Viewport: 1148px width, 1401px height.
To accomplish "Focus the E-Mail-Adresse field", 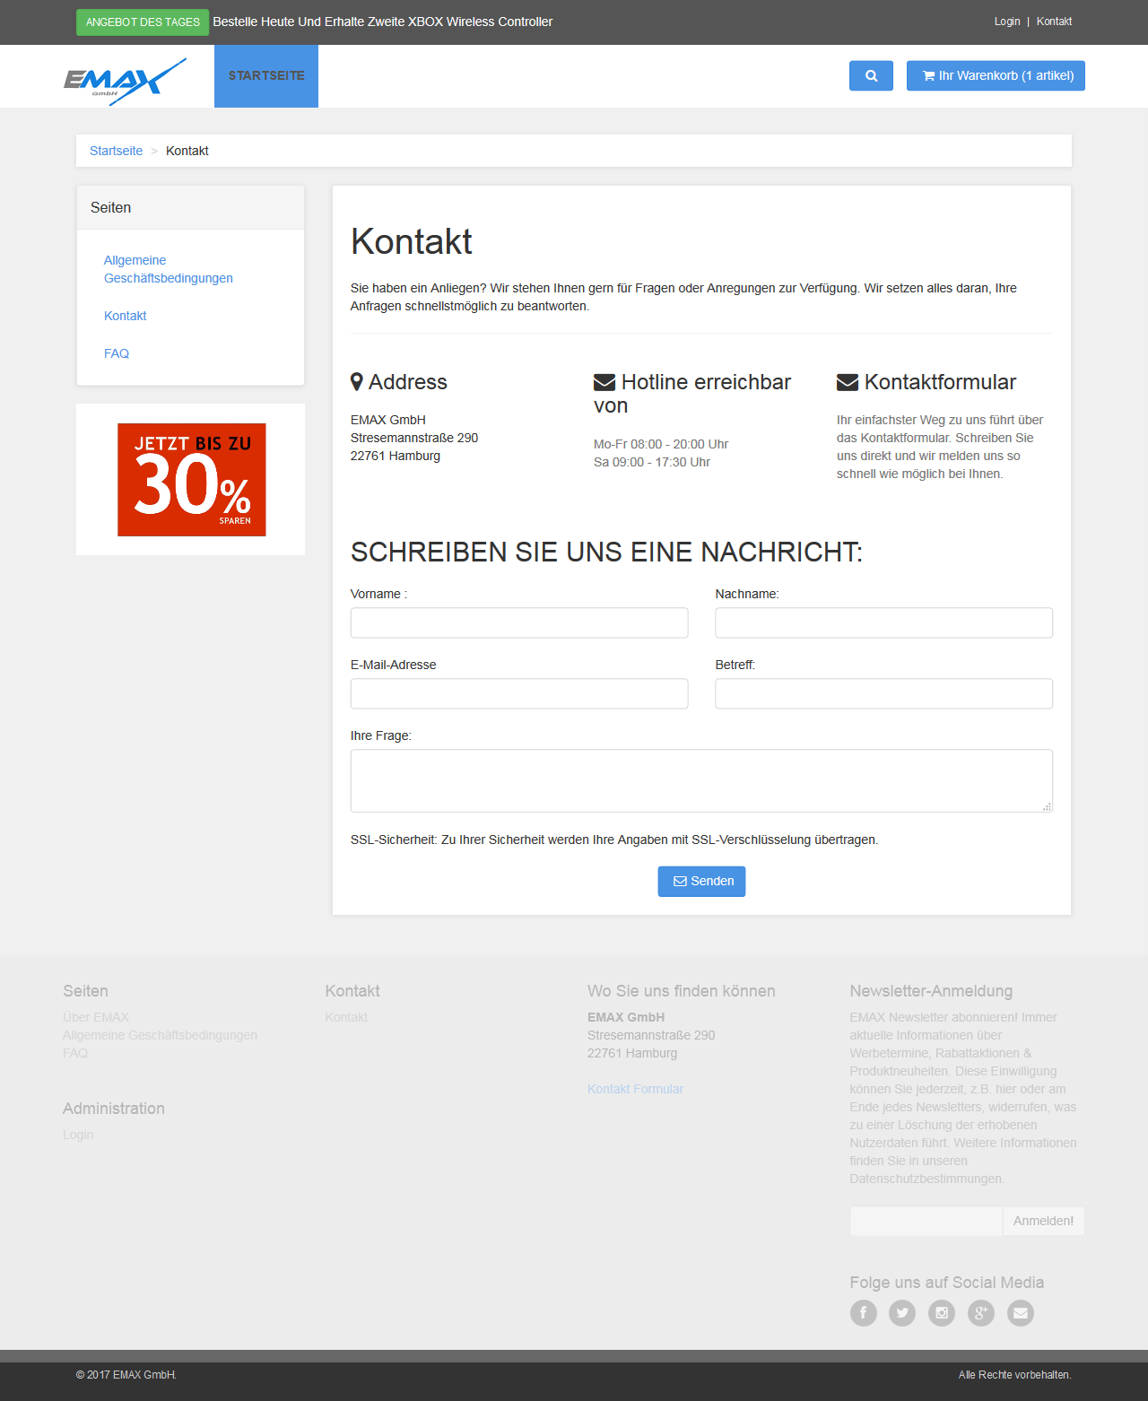I will pos(519,694).
